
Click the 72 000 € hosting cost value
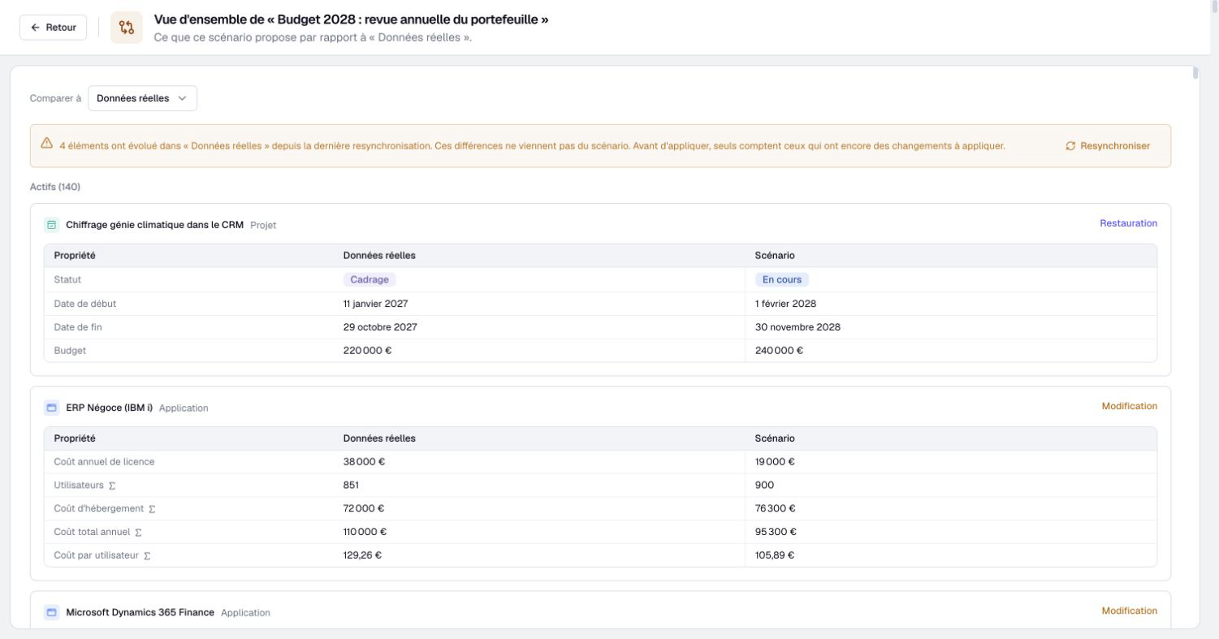click(364, 509)
